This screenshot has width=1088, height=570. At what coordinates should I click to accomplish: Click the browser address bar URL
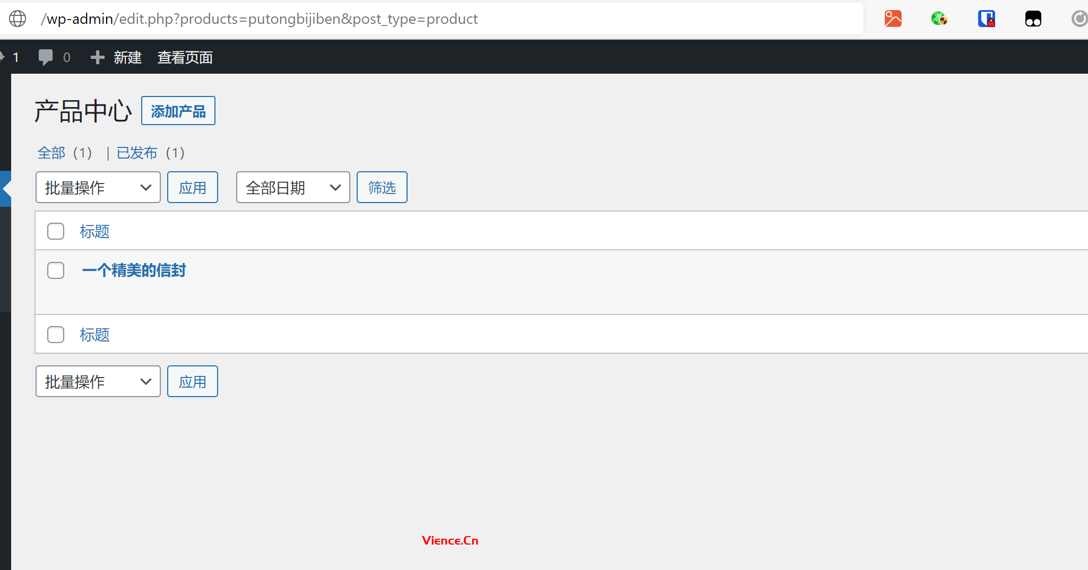259,19
